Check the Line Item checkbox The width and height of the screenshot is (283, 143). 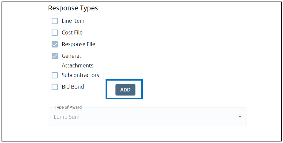click(55, 21)
